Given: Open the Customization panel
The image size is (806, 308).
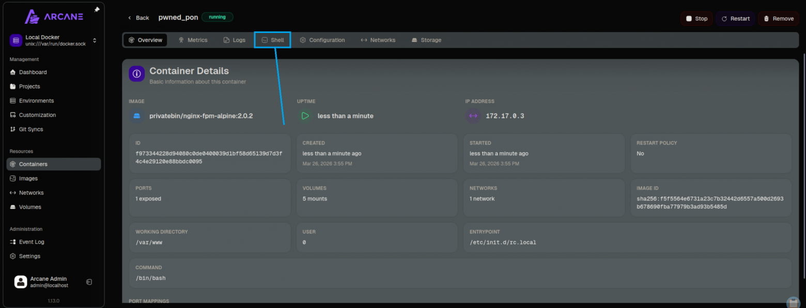Looking at the screenshot, I should (38, 115).
